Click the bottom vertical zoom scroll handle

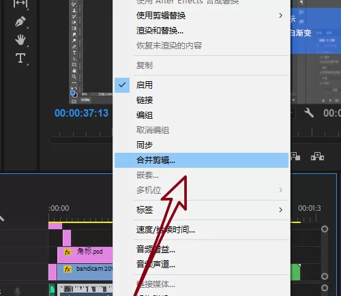[x=325, y=288]
